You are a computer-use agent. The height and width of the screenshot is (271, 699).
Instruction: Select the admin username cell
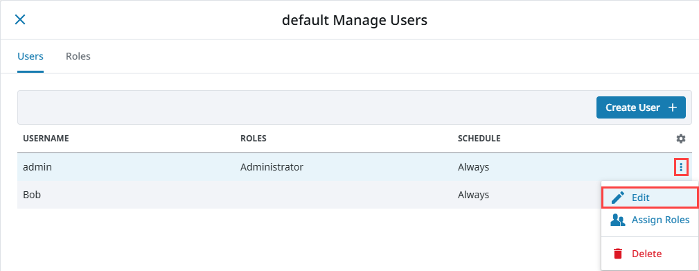pyautogui.click(x=37, y=167)
